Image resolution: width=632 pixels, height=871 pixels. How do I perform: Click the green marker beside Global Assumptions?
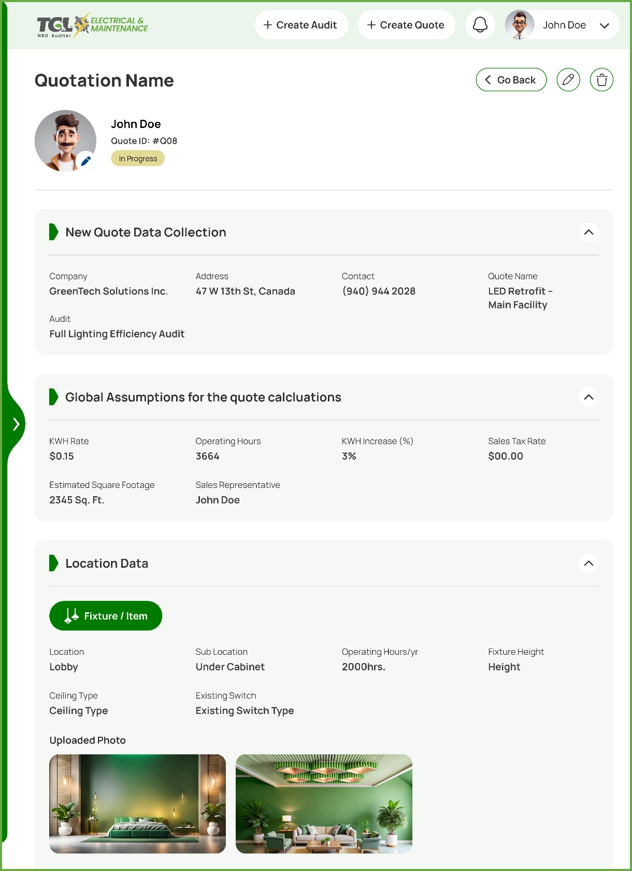tap(53, 397)
